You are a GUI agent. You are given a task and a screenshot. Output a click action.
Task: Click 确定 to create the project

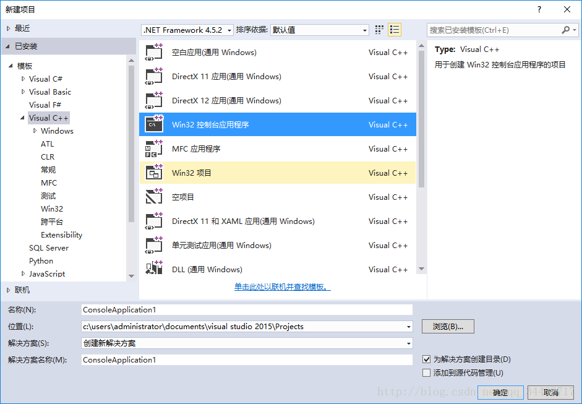[500, 392]
